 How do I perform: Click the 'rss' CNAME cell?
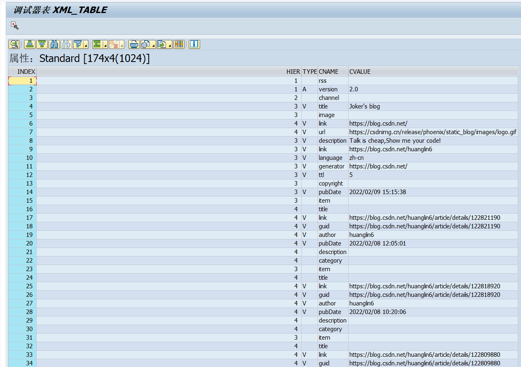[333, 81]
